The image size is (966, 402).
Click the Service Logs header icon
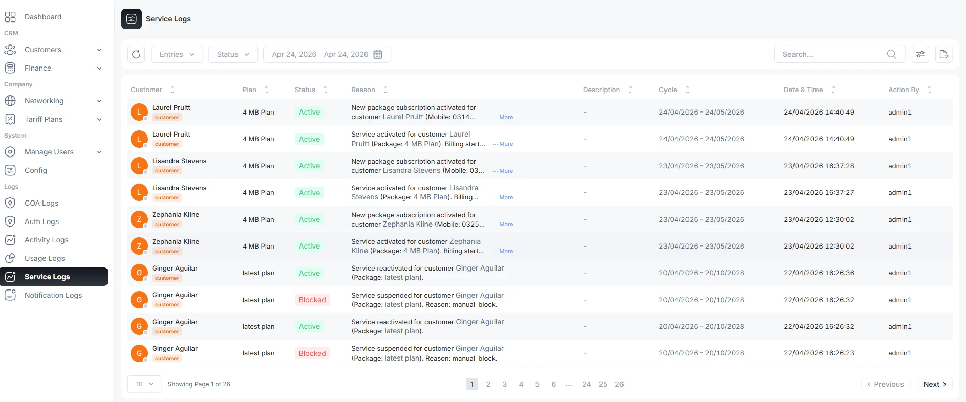pos(132,19)
